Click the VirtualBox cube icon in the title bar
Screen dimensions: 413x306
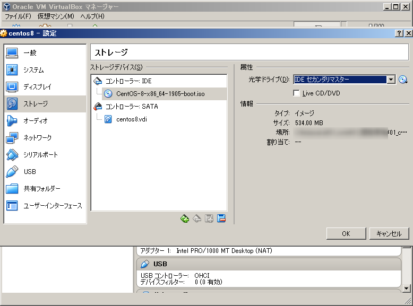tap(7, 6)
